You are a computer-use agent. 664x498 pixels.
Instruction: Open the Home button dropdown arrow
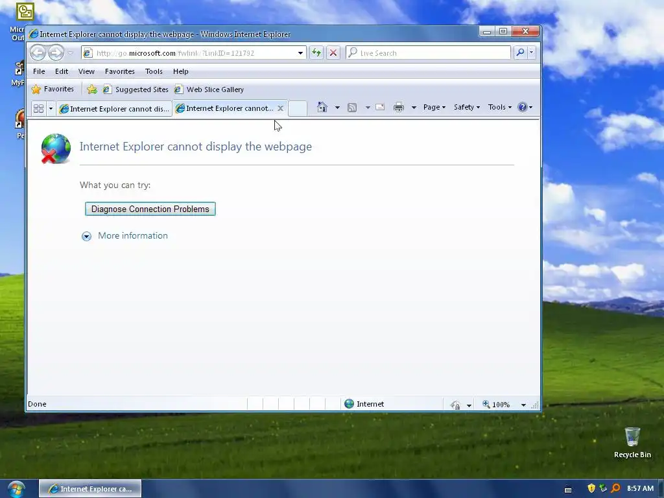[337, 108]
